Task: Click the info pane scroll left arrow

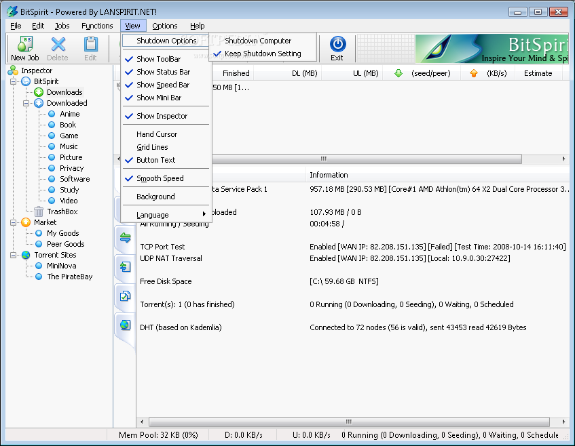Action: coord(142,422)
